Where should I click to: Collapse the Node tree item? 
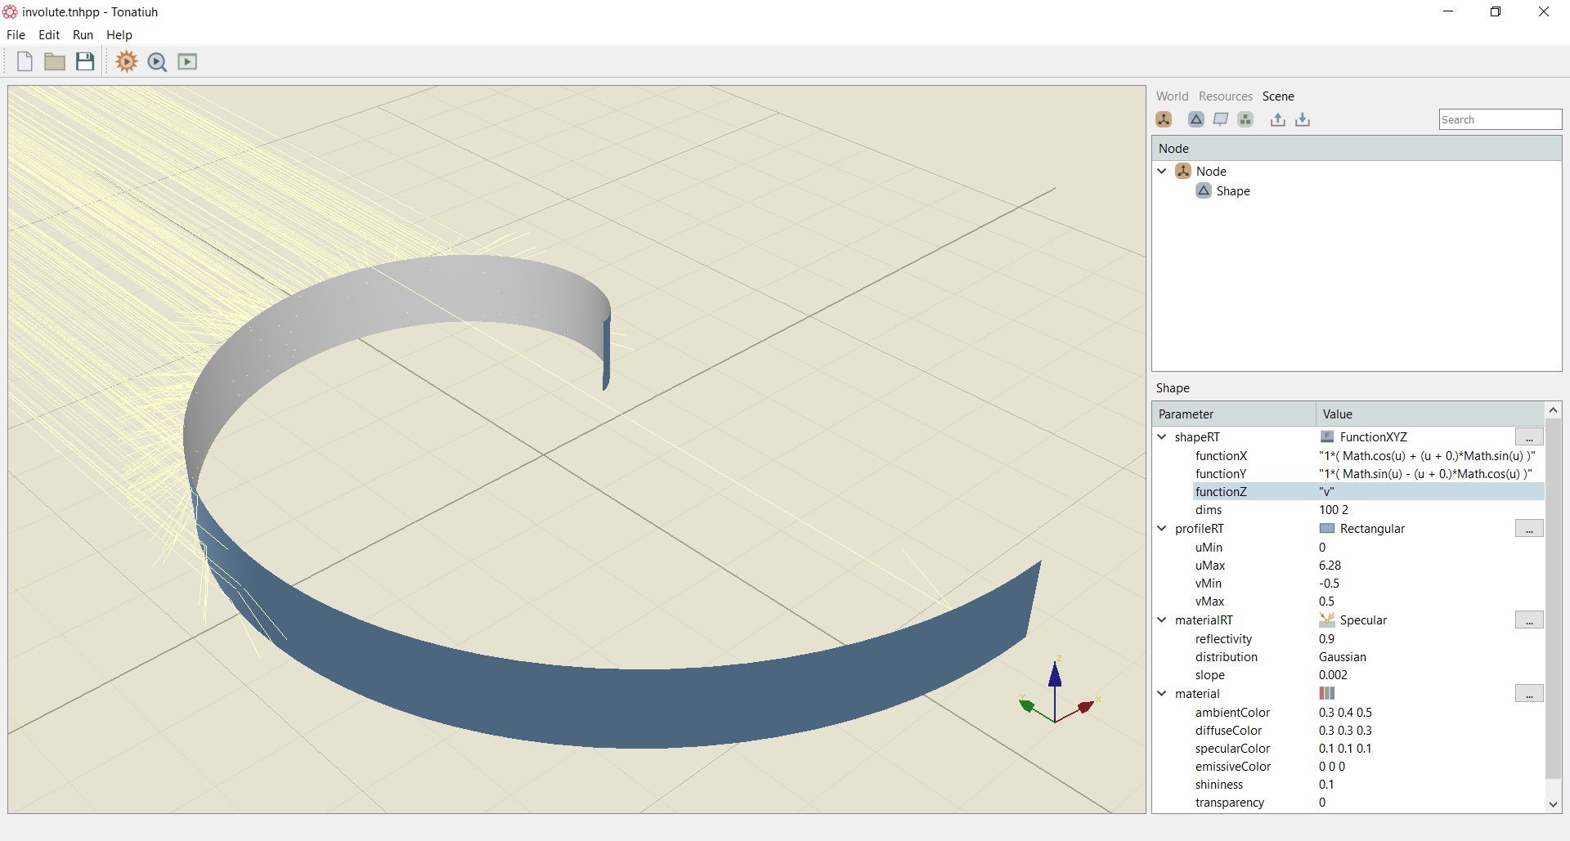1162,171
